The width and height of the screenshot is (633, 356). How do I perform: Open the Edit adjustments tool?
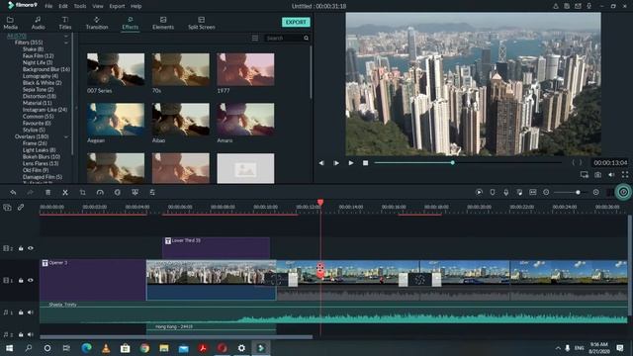[x=152, y=193]
